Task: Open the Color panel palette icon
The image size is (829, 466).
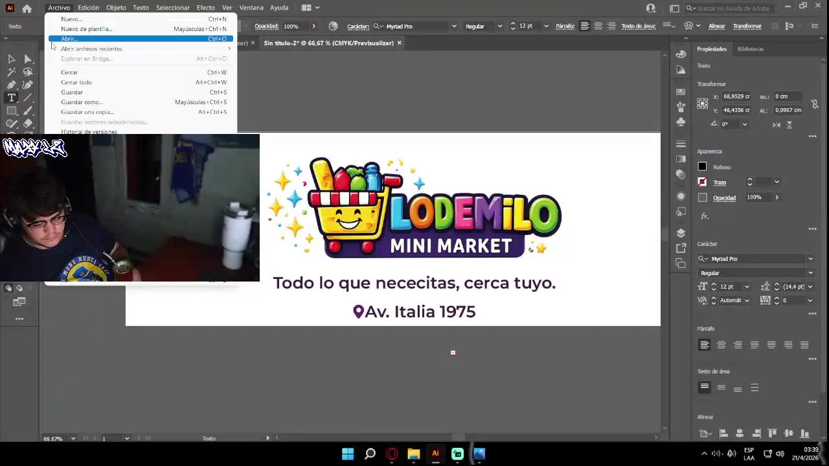Action: [681, 54]
